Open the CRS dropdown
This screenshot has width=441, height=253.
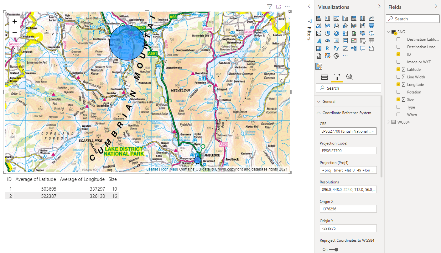(x=348, y=131)
